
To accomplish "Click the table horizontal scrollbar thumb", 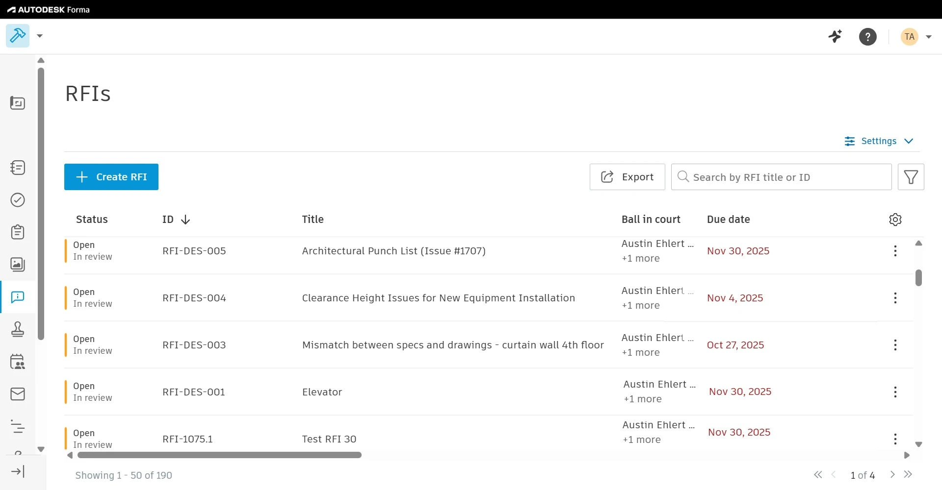I will coord(219,455).
